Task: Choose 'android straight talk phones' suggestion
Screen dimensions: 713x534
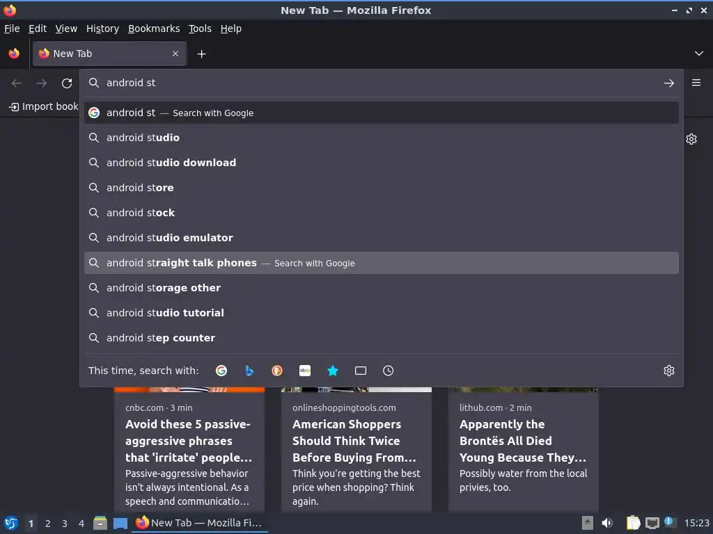Action: [x=381, y=263]
